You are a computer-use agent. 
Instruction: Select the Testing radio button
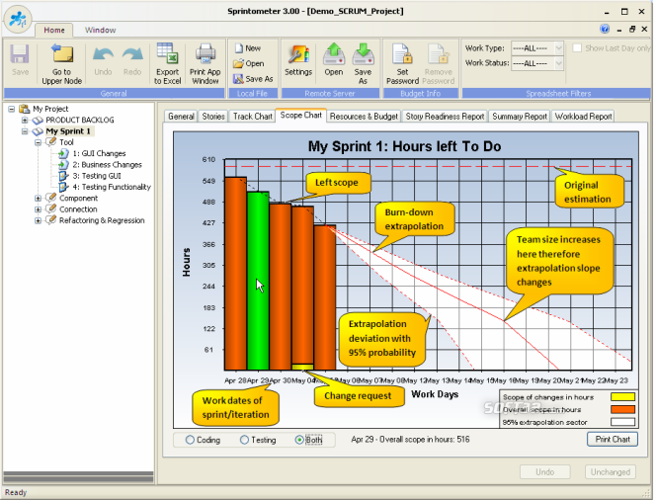(x=244, y=440)
